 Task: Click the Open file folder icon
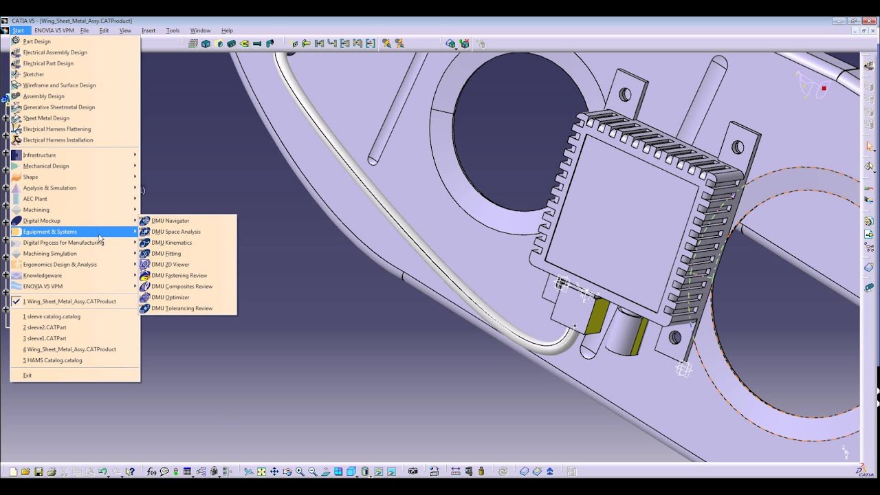click(x=25, y=472)
